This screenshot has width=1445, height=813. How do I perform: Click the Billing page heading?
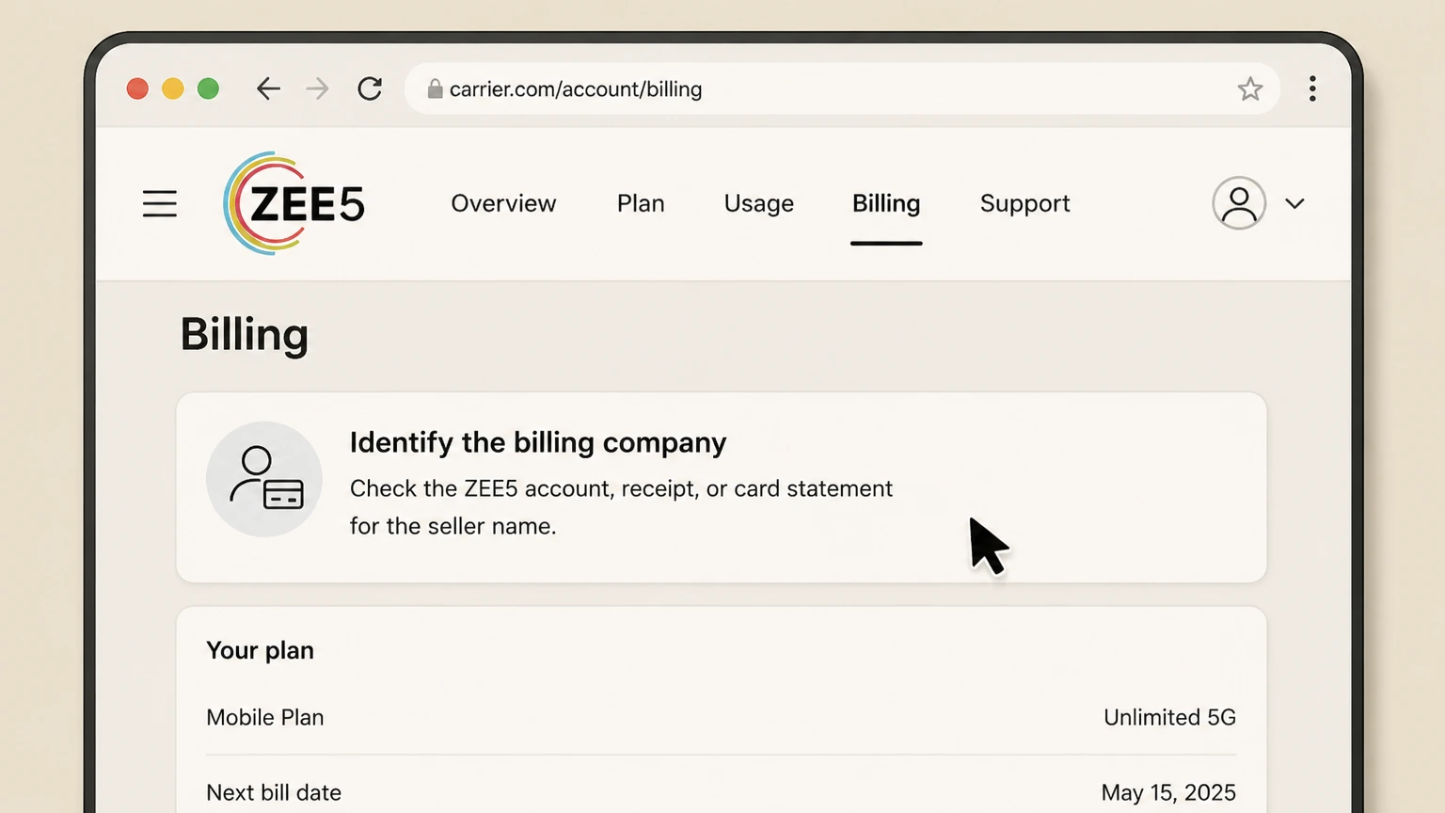[x=245, y=335]
